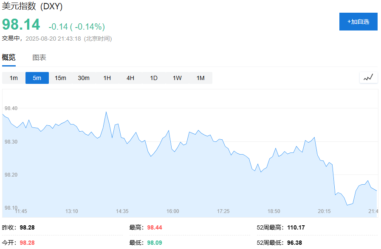Choose the 1H timeframe
Viewport: 381px width, 249px height.
pos(107,78)
